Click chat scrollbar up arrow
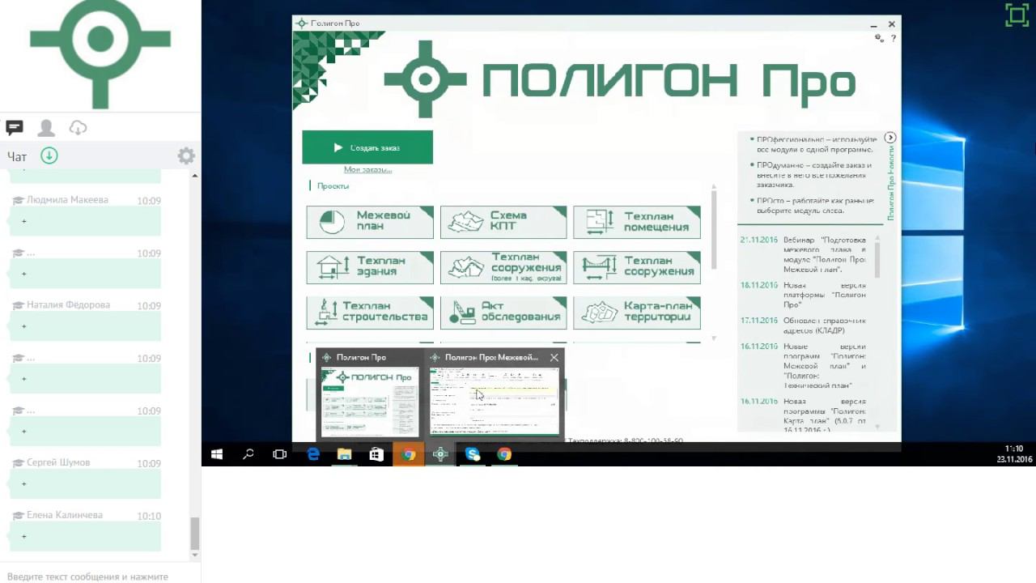The height and width of the screenshot is (583, 1036). [x=194, y=176]
